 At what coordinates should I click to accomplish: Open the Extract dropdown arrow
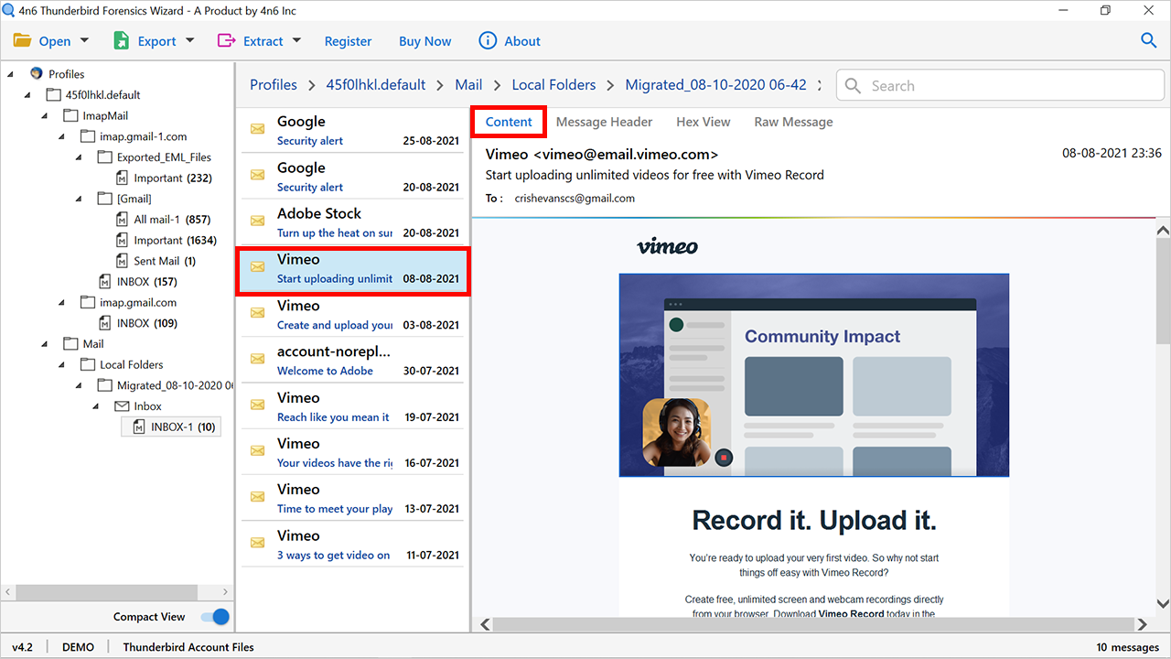coord(296,40)
